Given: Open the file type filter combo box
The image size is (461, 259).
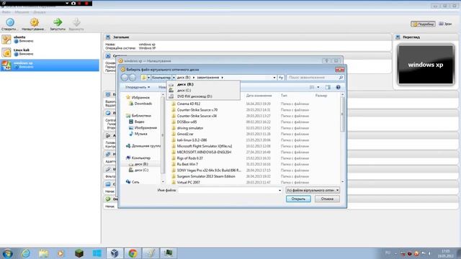Looking at the screenshot, I should click(313, 190).
